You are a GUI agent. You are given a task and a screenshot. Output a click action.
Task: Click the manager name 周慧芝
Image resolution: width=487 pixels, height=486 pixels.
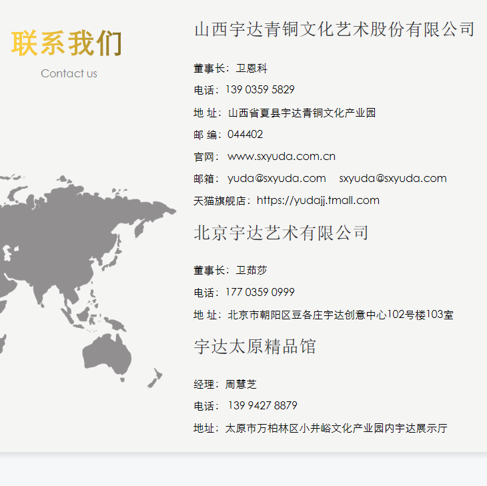coord(241,384)
